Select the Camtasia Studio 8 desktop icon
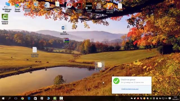The height and width of the screenshot is (101, 180). [x=5, y=19]
